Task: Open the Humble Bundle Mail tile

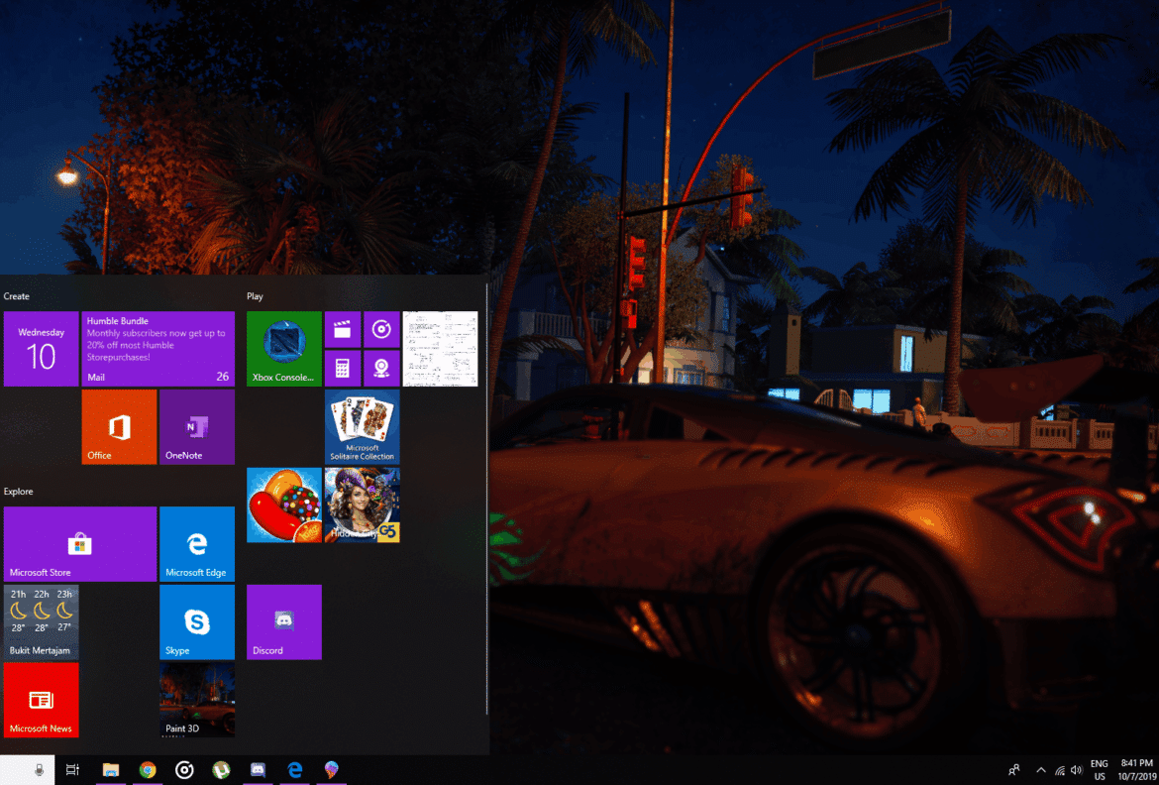Action: pyautogui.click(x=158, y=348)
